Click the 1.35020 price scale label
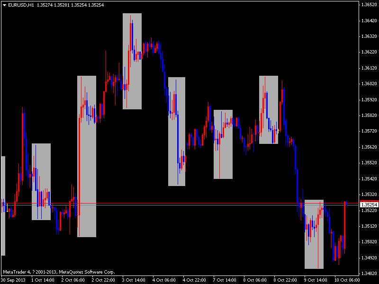The image size is (379, 284). click(369, 242)
